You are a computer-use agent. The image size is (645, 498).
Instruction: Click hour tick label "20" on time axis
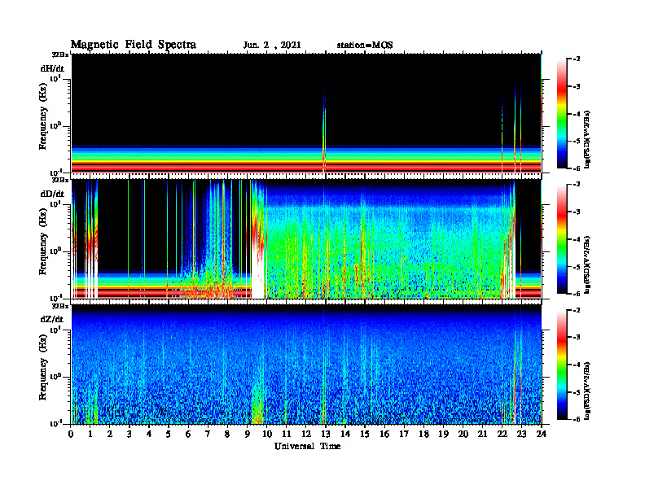pos(463,434)
